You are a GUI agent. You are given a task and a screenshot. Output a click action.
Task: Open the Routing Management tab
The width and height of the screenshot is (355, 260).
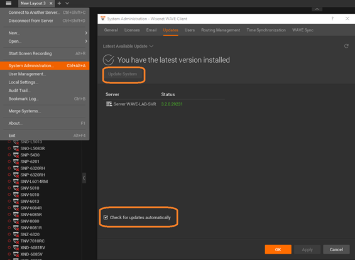point(221,30)
